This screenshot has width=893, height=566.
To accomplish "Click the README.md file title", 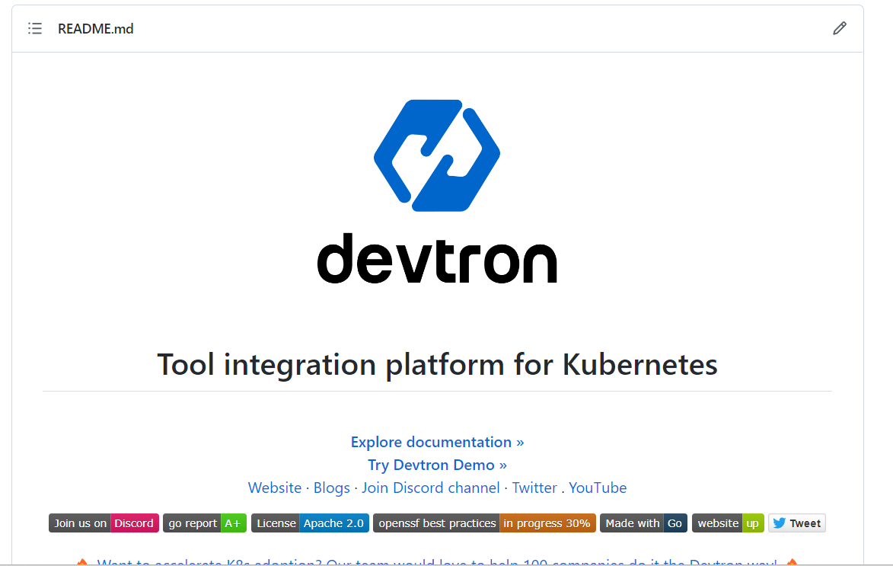I will [x=96, y=28].
